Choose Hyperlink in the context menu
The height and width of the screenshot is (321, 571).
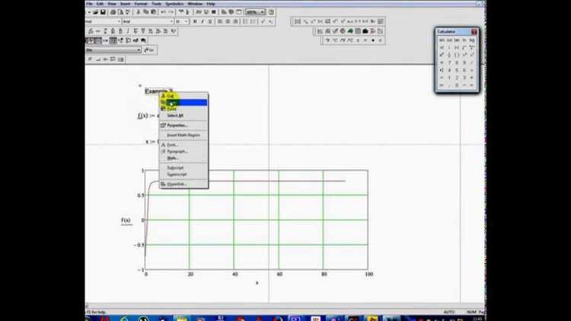[184, 185]
